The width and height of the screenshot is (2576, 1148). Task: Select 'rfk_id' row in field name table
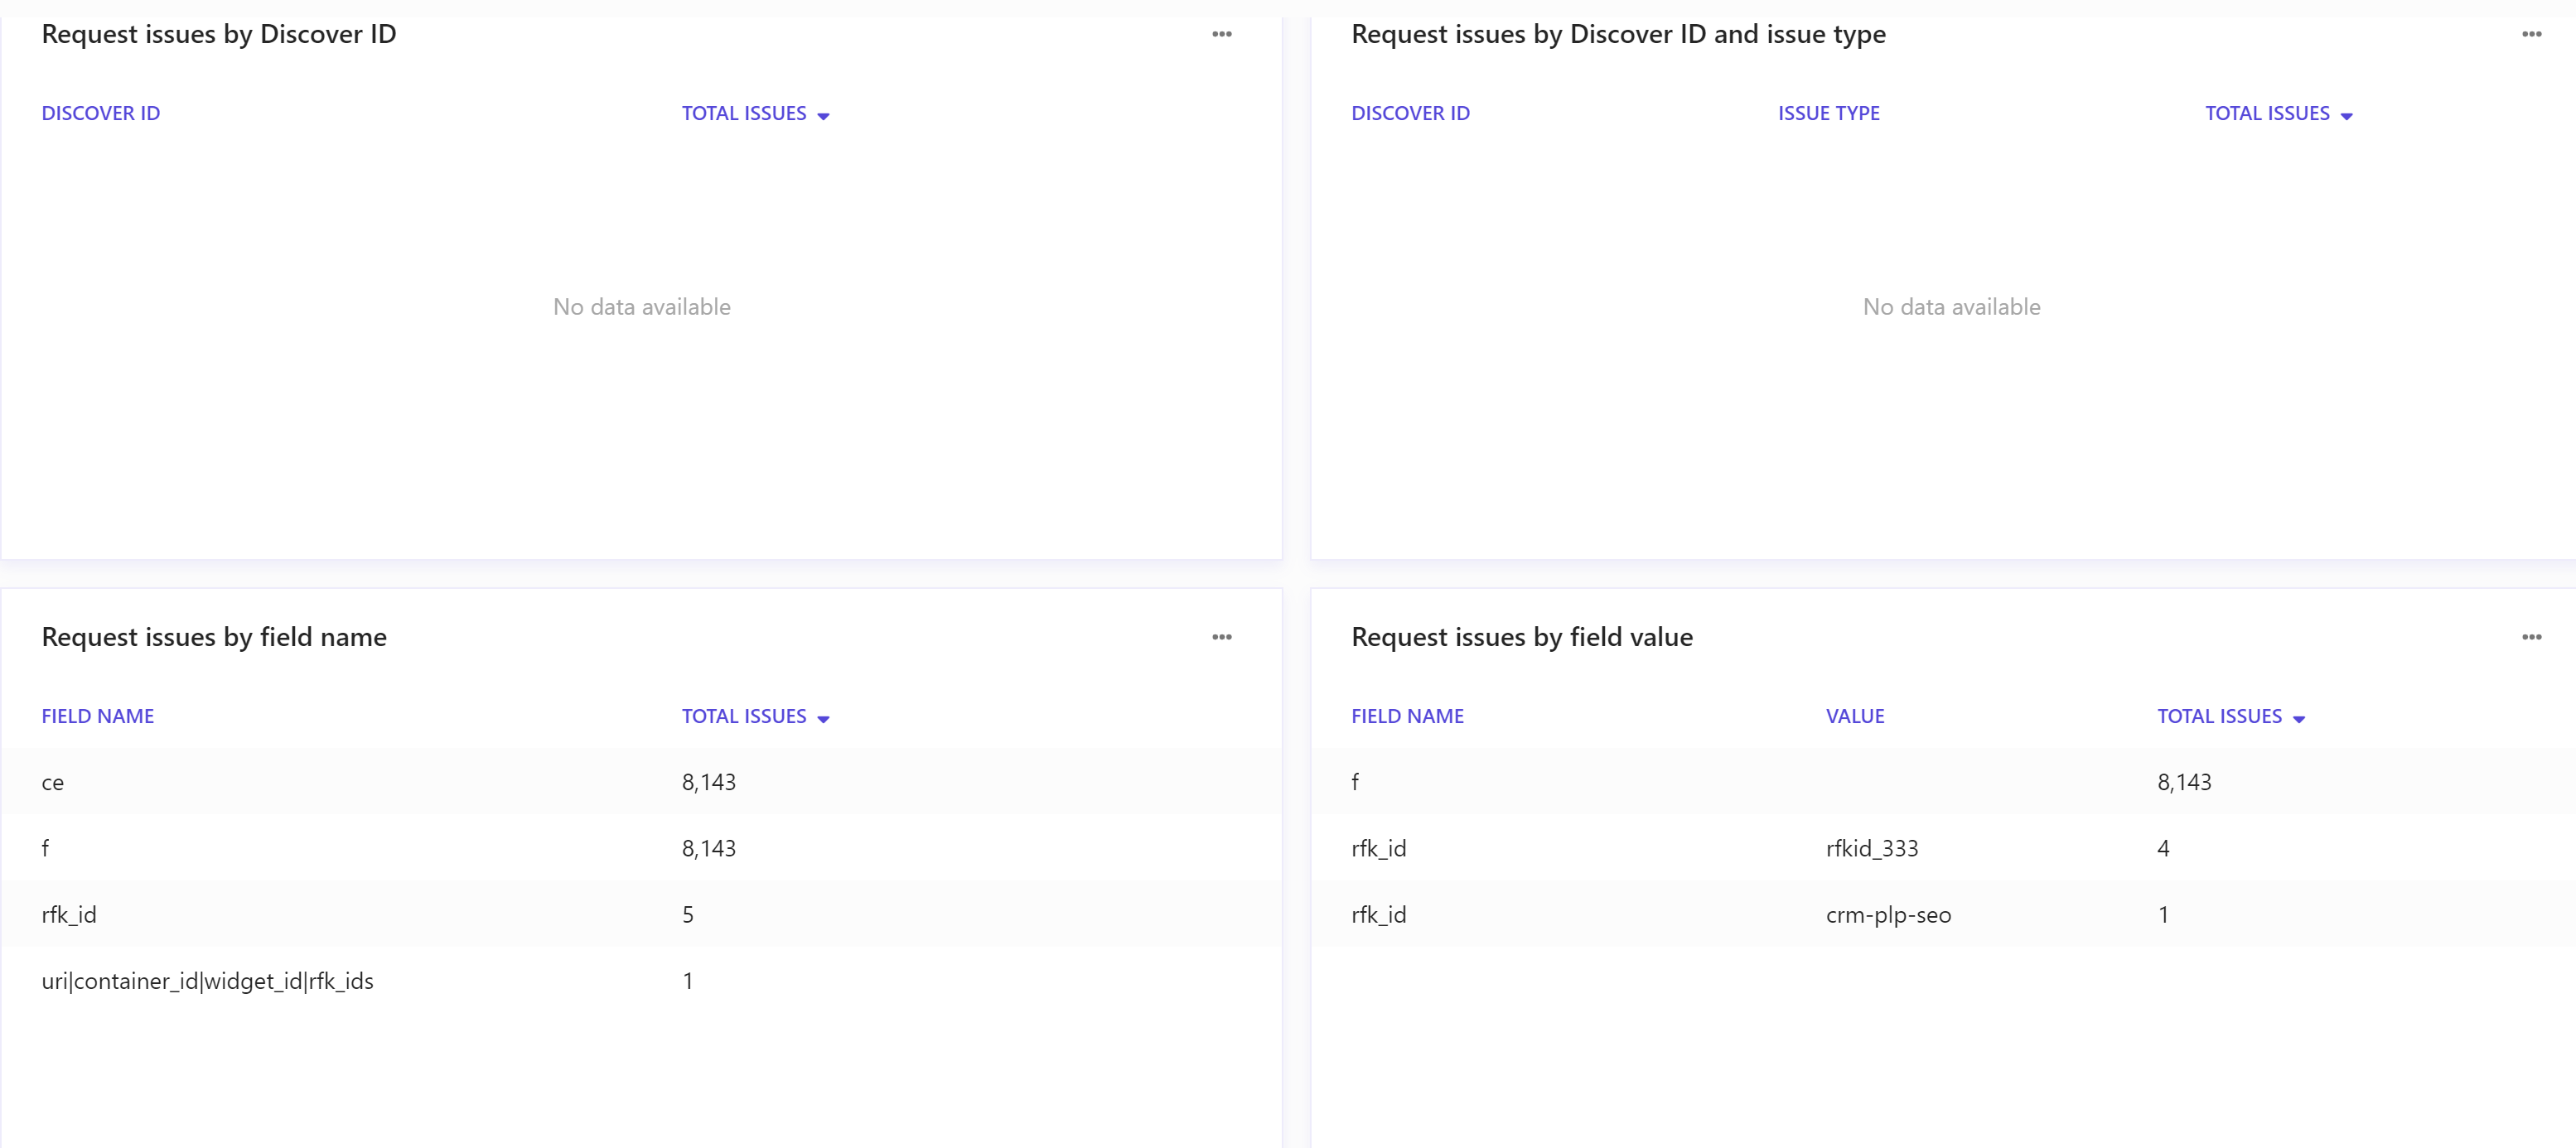(x=641, y=914)
